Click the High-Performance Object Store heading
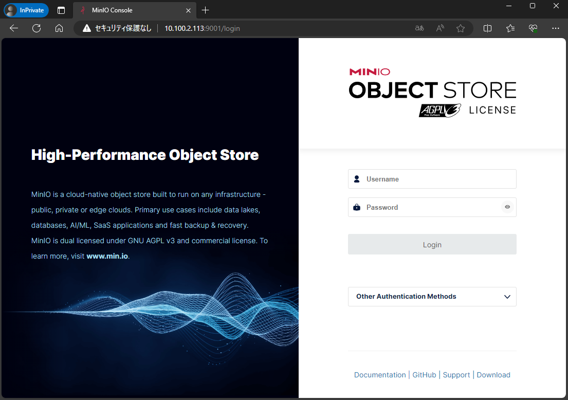The height and width of the screenshot is (400, 568). (x=145, y=155)
